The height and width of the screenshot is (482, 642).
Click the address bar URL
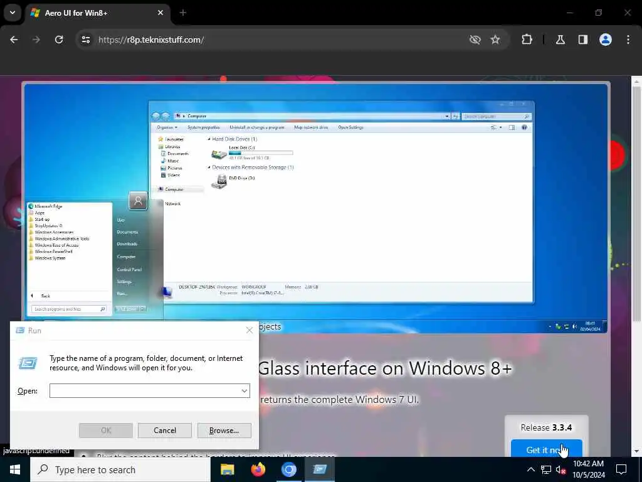click(x=151, y=40)
